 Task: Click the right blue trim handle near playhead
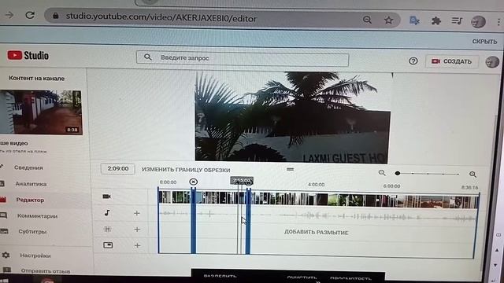[x=248, y=222]
